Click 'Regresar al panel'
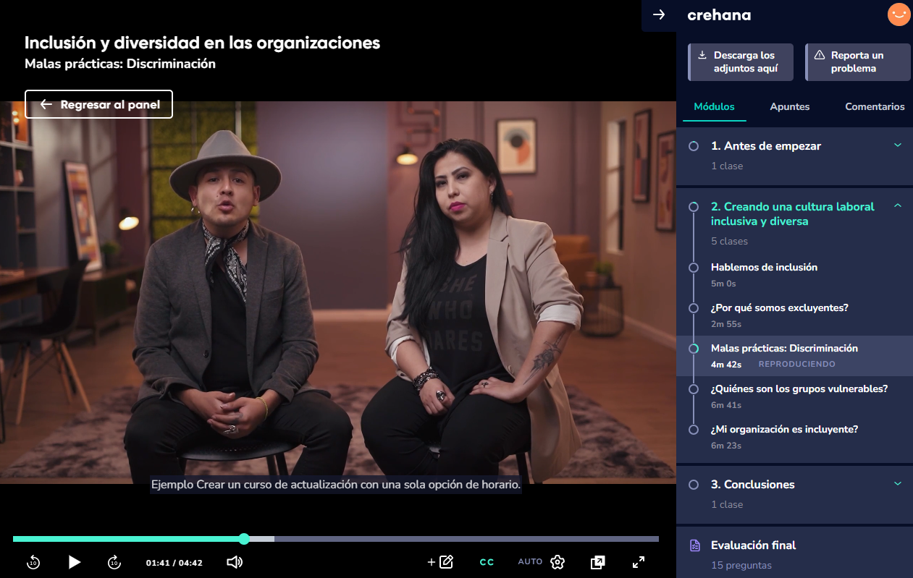The width and height of the screenshot is (913, 578). 98,104
